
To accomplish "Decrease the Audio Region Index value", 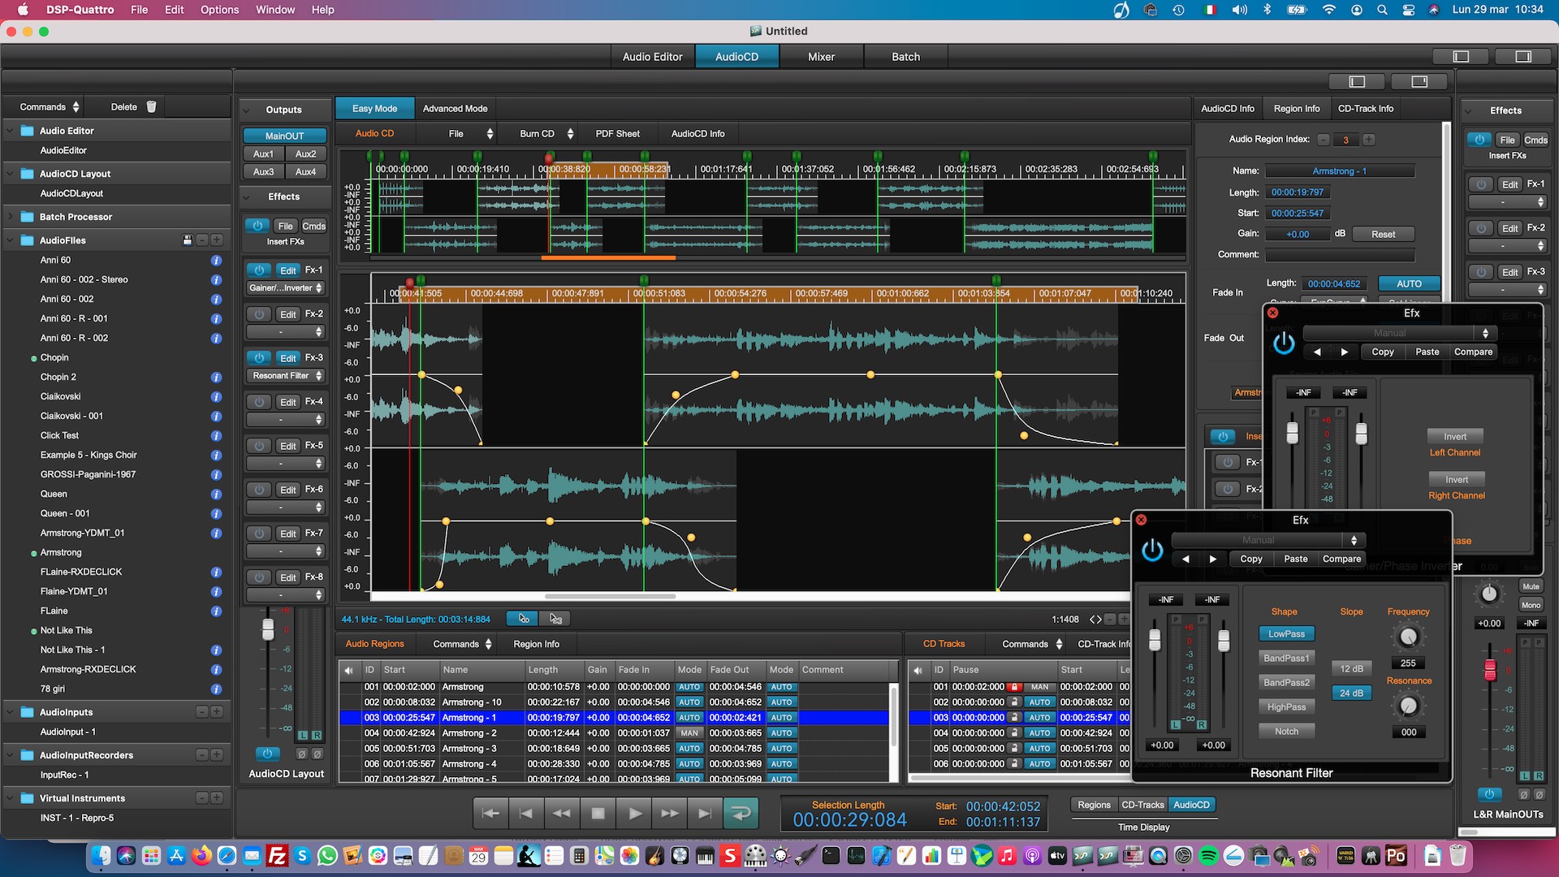I will [1324, 140].
